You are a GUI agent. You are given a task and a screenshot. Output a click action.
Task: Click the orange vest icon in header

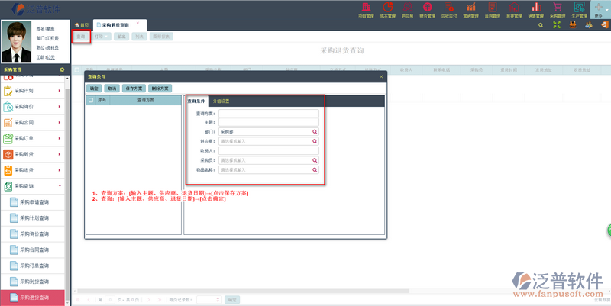573,25
